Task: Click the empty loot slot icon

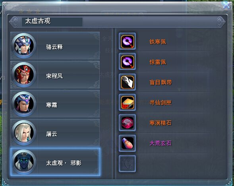Action: coord(127,164)
